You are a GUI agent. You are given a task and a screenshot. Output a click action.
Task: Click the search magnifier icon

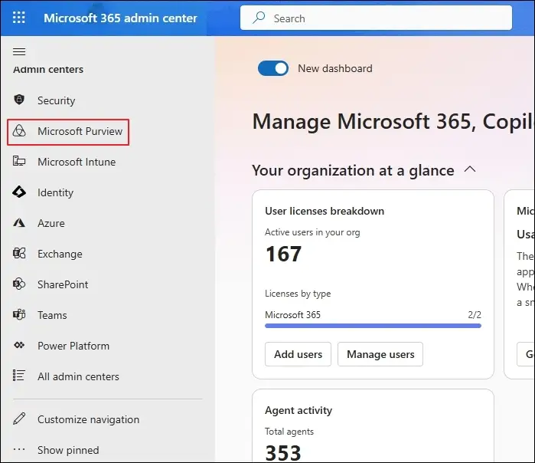[x=259, y=18]
